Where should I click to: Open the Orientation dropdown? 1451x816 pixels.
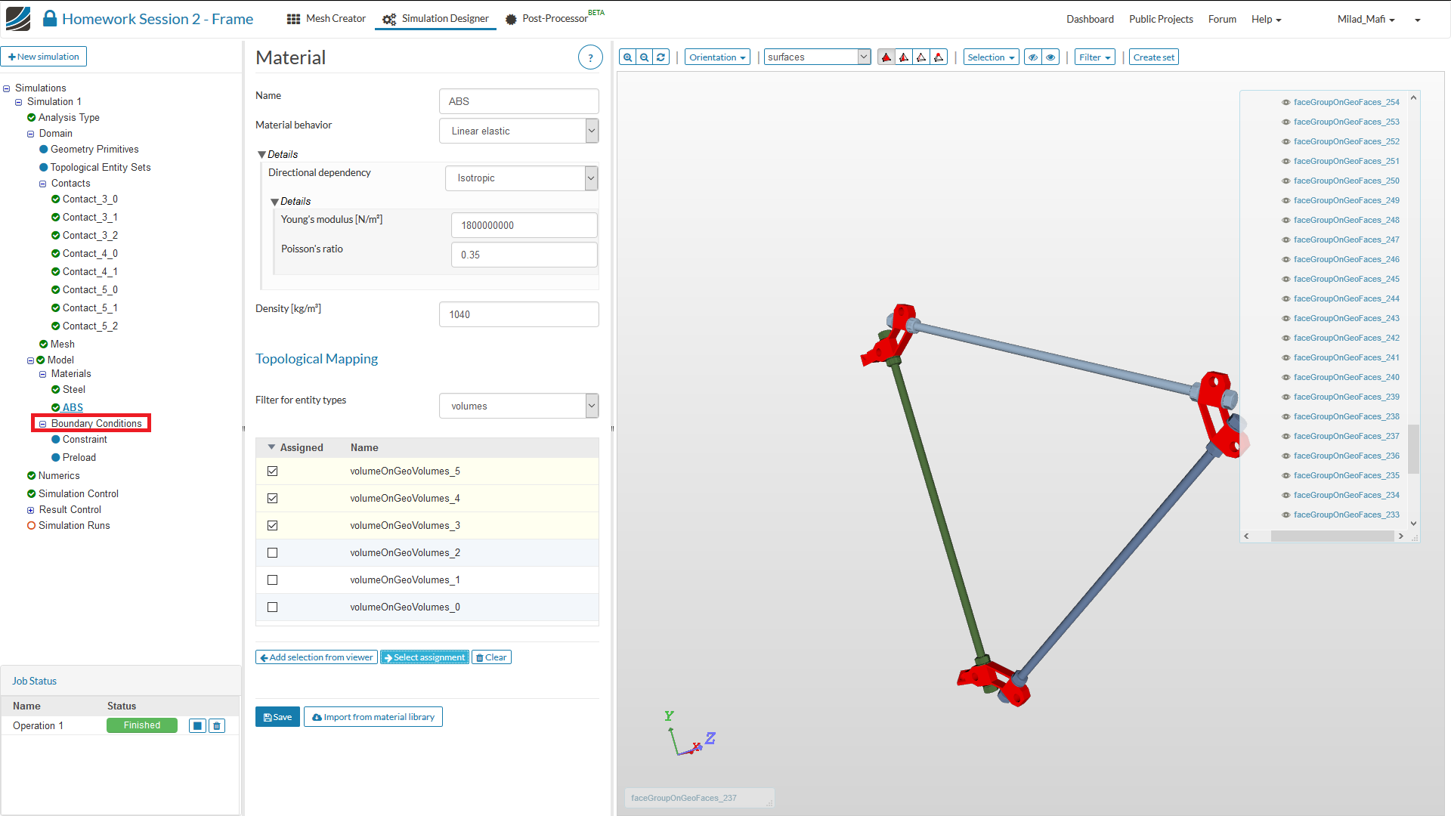717,57
